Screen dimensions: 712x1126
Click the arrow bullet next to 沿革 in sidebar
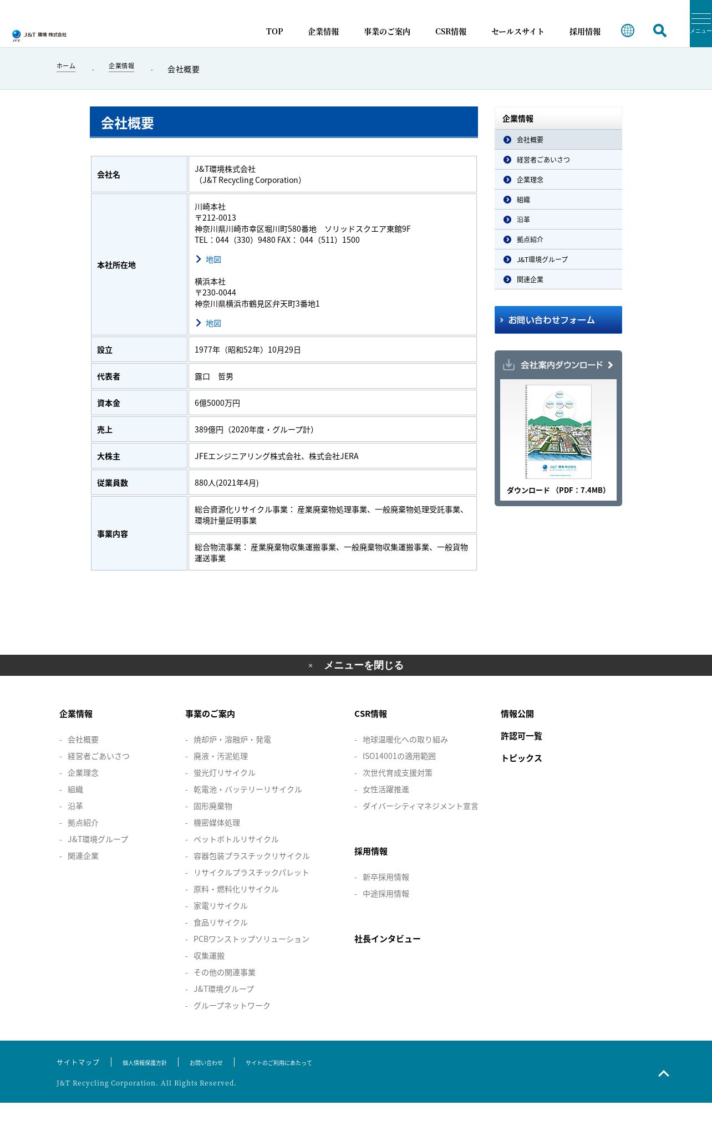(507, 220)
